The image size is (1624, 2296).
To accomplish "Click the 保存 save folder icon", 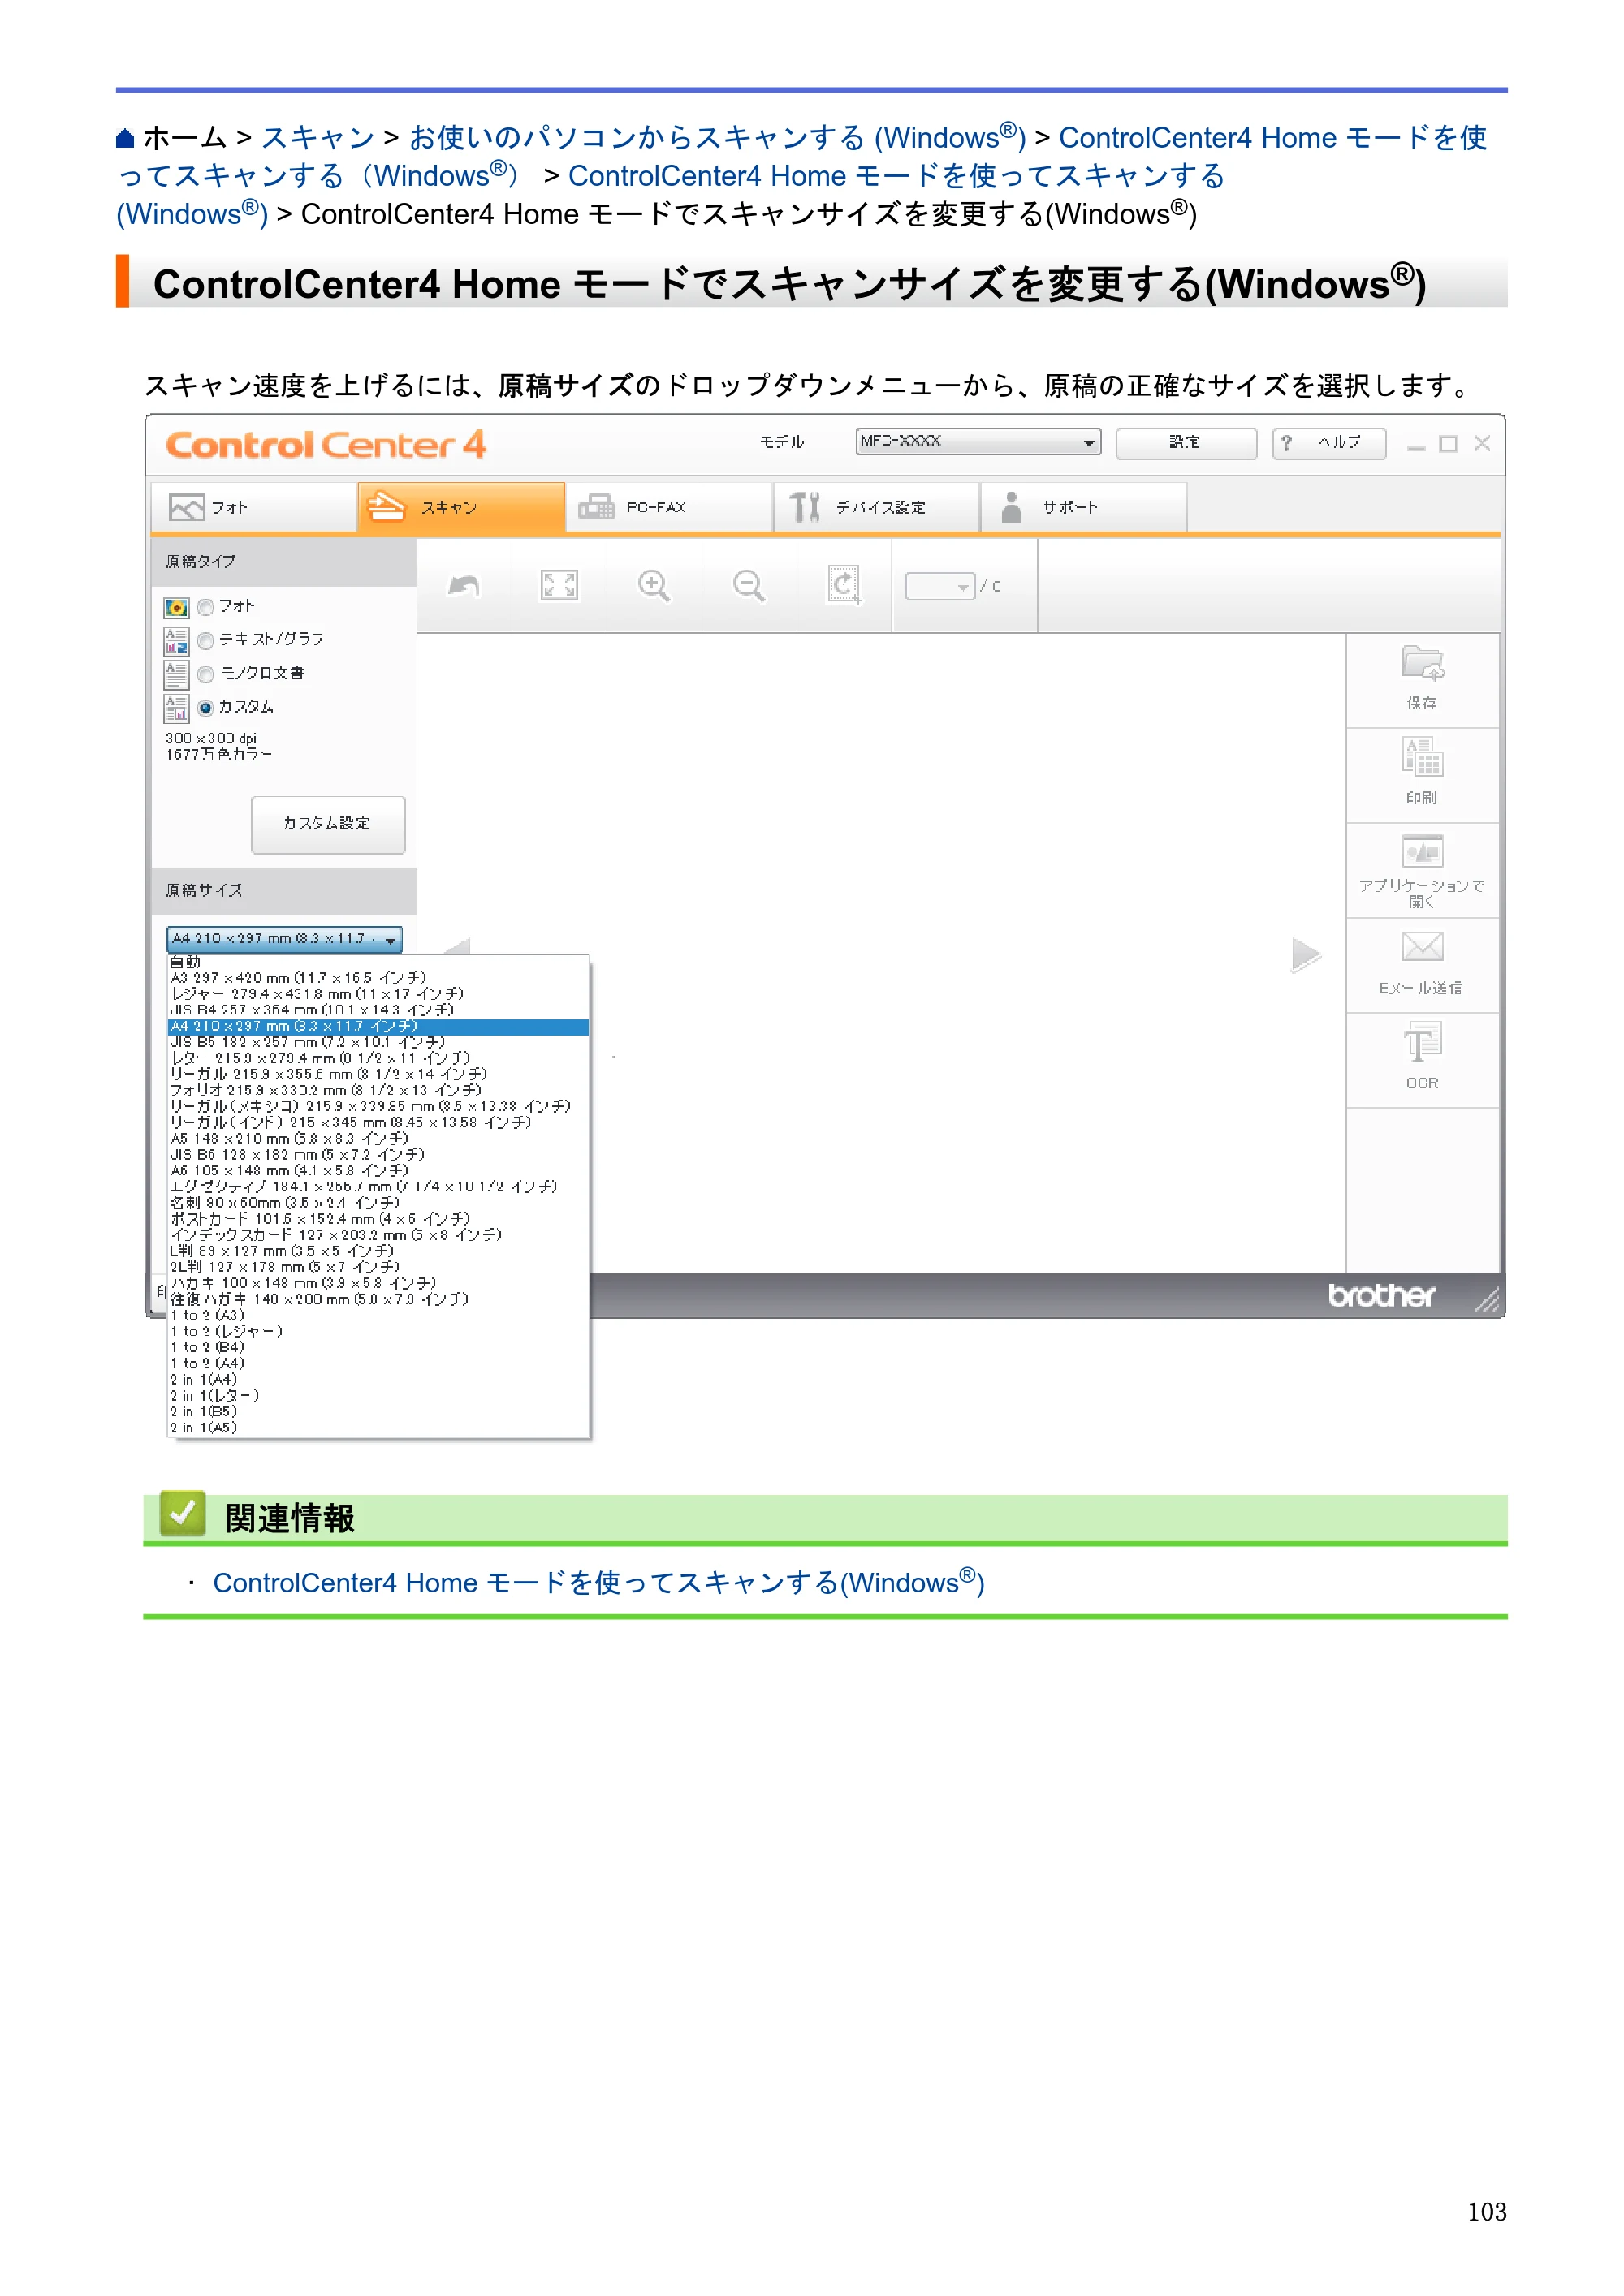I will coord(1422,664).
